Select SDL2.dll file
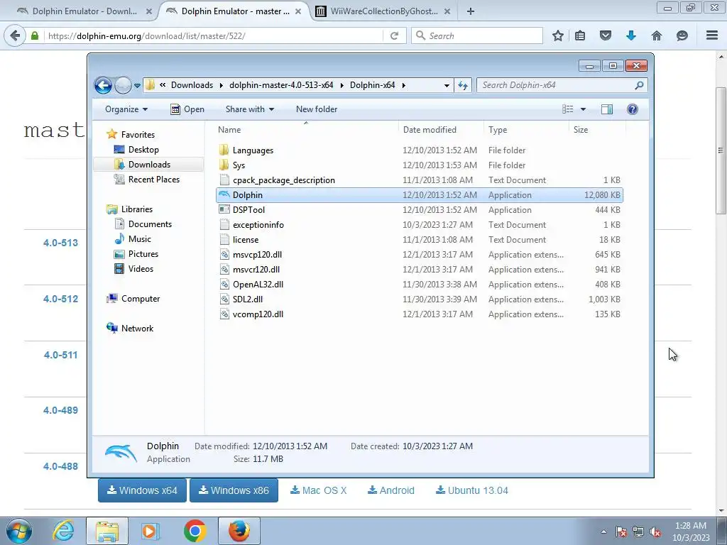This screenshot has height=545, width=727. click(x=419, y=299)
